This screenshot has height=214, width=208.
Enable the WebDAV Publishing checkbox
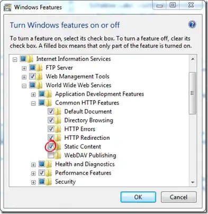pyautogui.click(x=51, y=155)
